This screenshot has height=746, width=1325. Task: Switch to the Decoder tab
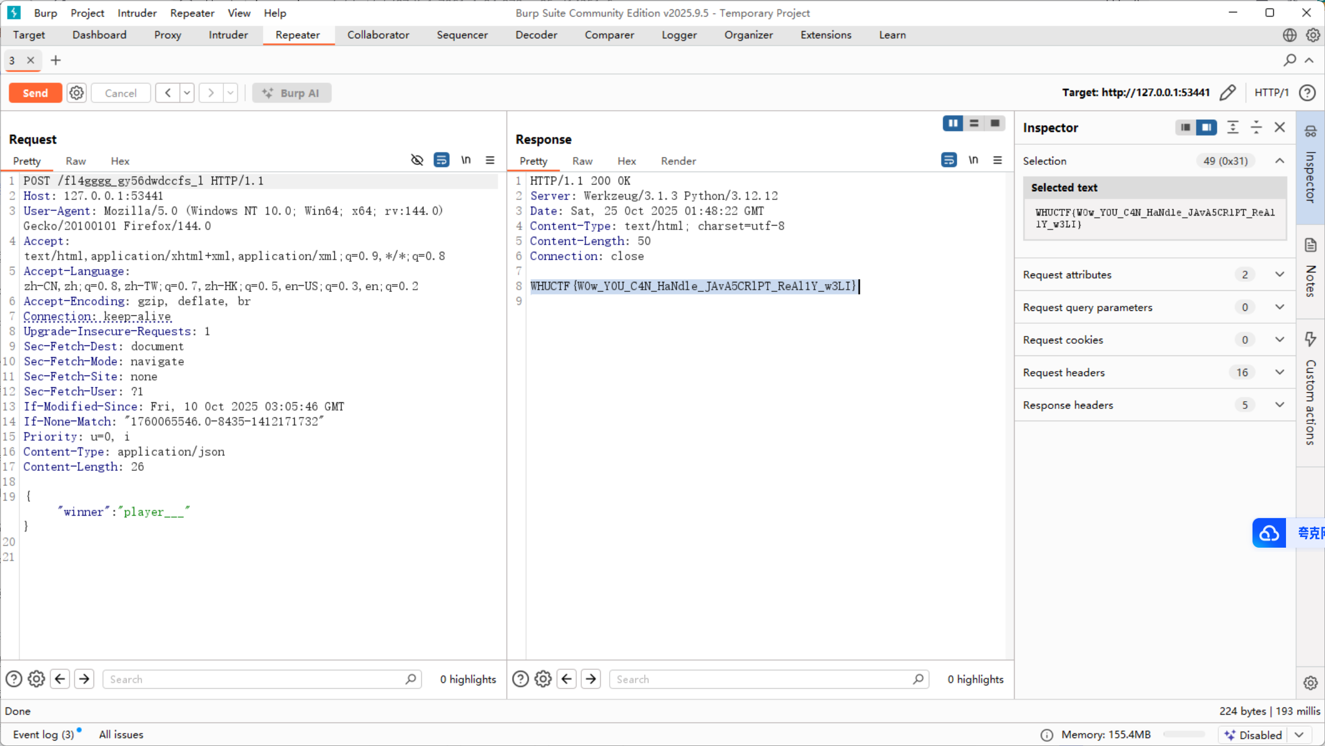point(536,35)
